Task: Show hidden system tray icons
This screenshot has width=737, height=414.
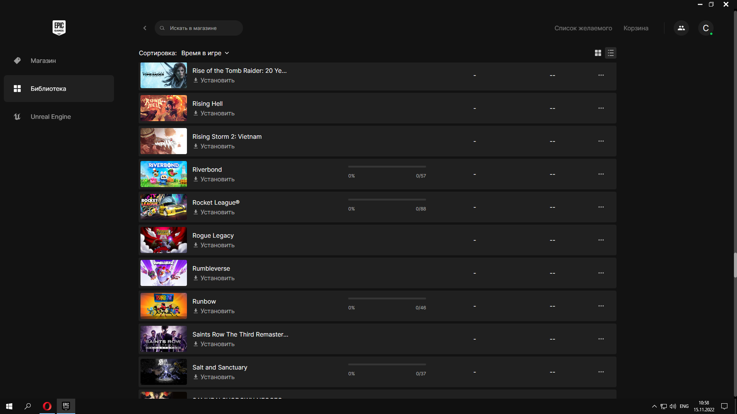Action: (x=654, y=406)
